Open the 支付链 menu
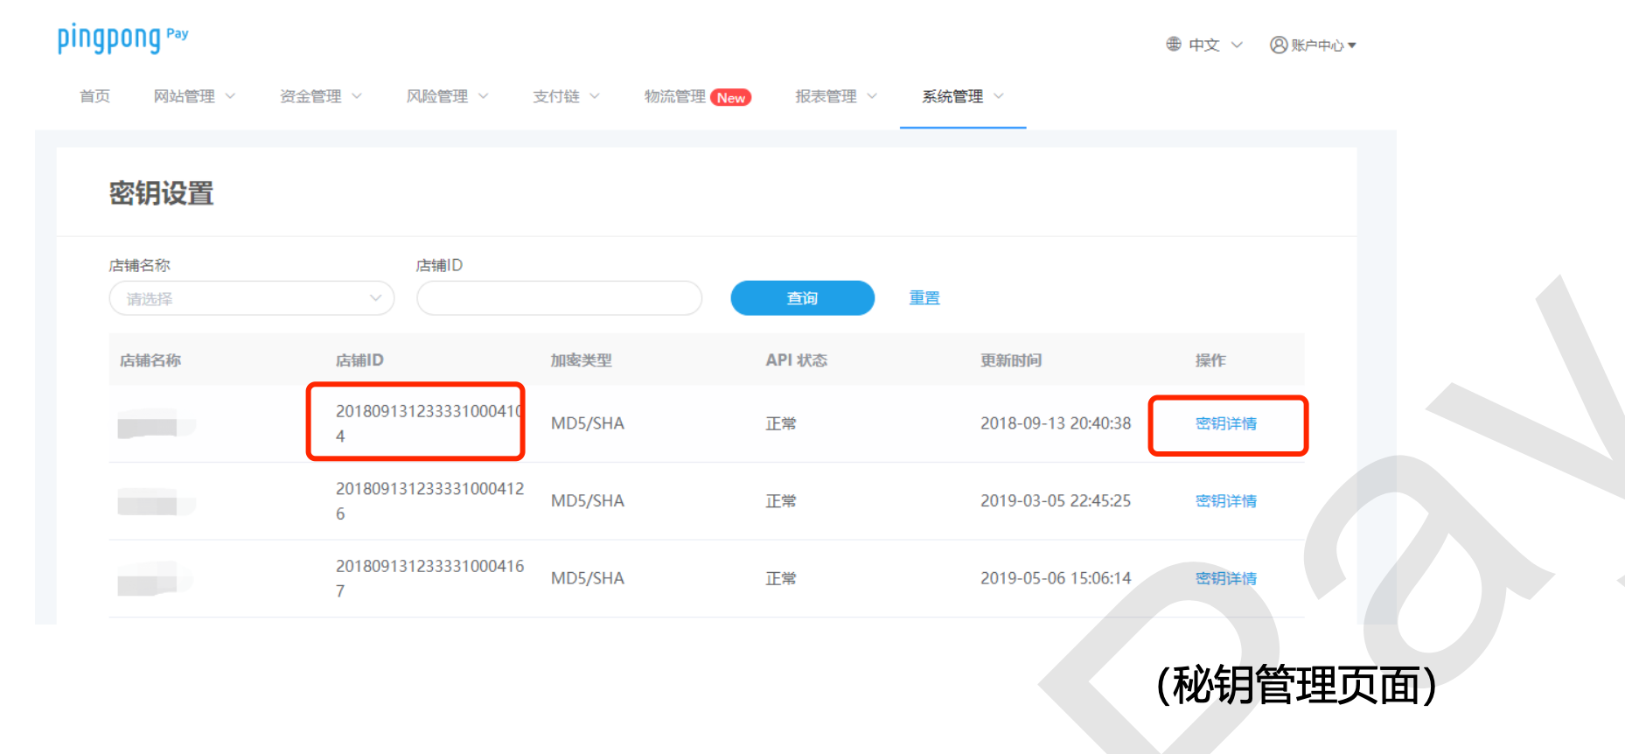This screenshot has width=1625, height=754. tap(566, 96)
